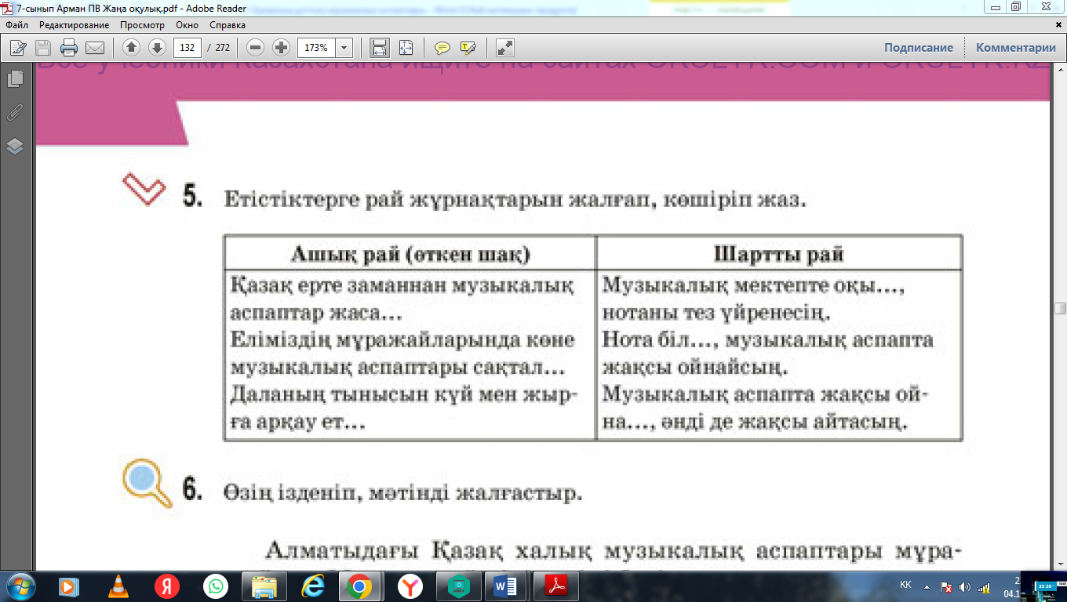The image size is (1067, 602).
Task: Click the "Ашық рай (өткен шақ)" table header
Action: click(x=410, y=255)
